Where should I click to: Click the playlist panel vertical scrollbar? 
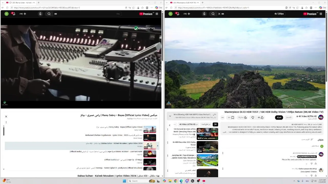click(x=4, y=131)
